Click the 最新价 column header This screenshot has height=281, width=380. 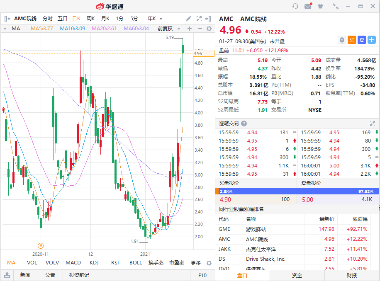(326, 219)
